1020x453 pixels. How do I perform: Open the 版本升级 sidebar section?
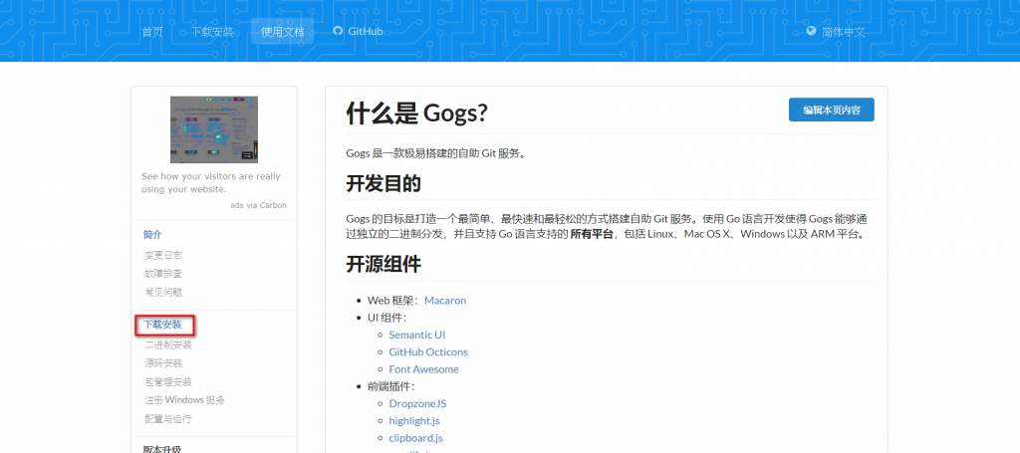162,449
